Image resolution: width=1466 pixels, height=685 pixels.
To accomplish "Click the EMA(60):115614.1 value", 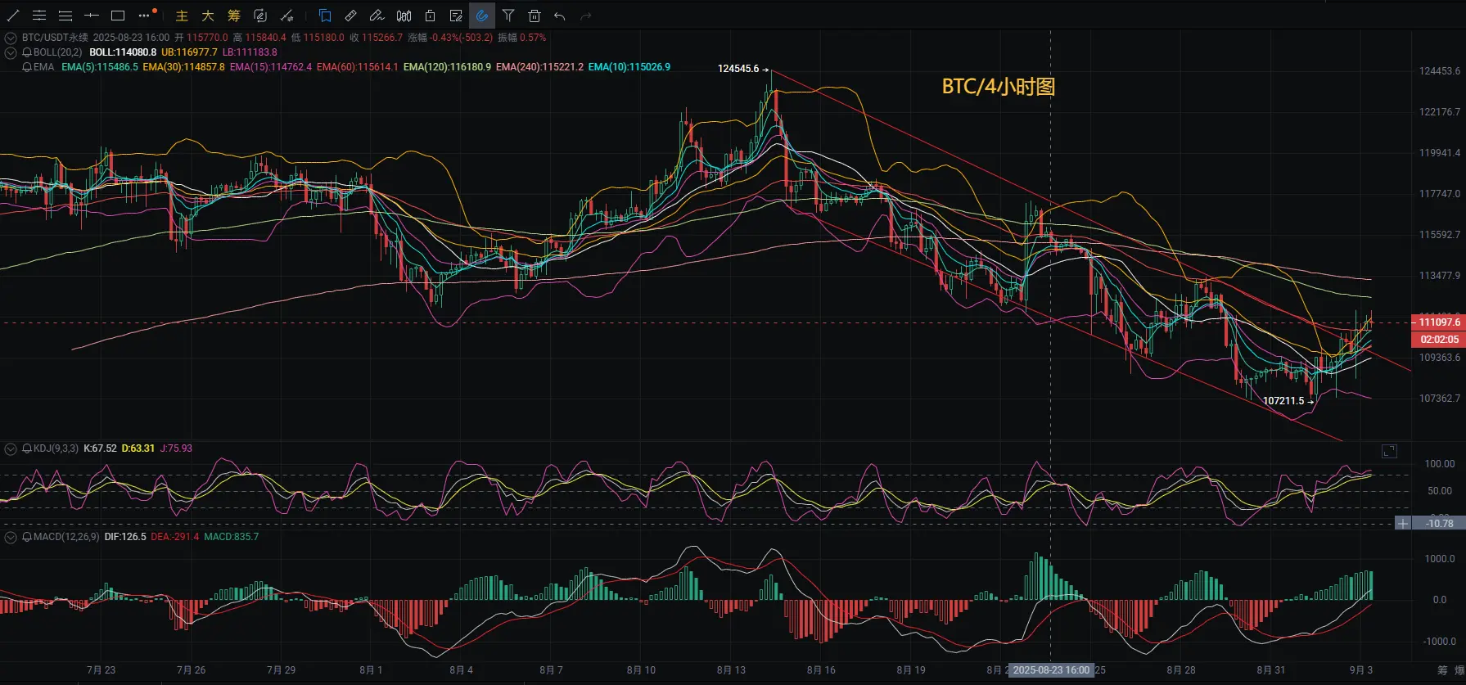I will coord(358,67).
